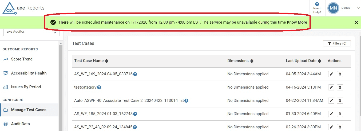
Task: Click the axe Reports logo
Action: point(23,8)
